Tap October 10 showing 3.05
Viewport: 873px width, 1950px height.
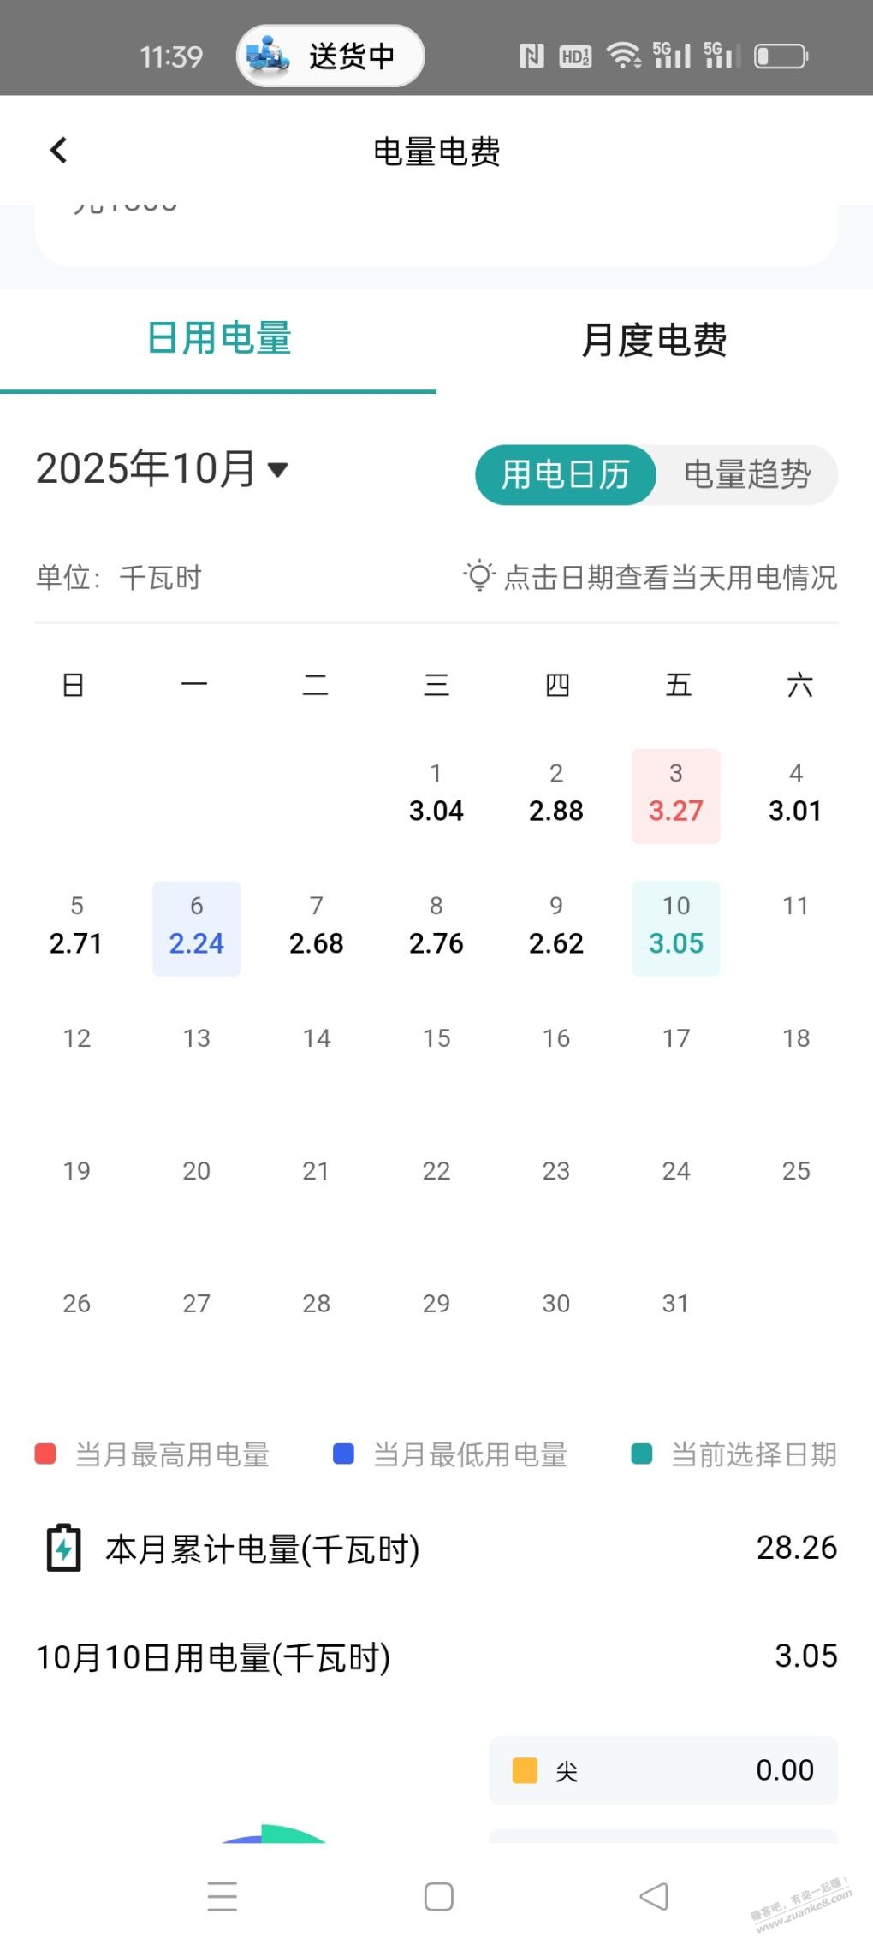point(675,927)
